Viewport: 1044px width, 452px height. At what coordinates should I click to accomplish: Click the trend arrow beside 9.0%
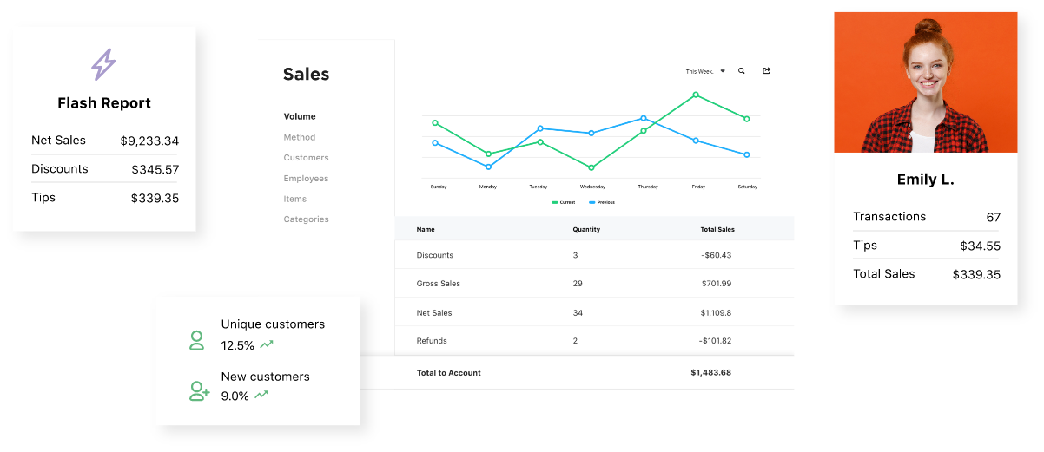point(261,395)
